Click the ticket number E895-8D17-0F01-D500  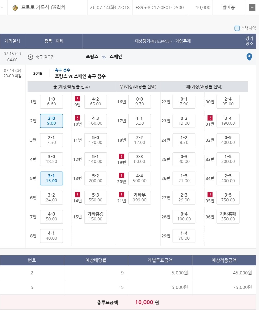click(160, 8)
